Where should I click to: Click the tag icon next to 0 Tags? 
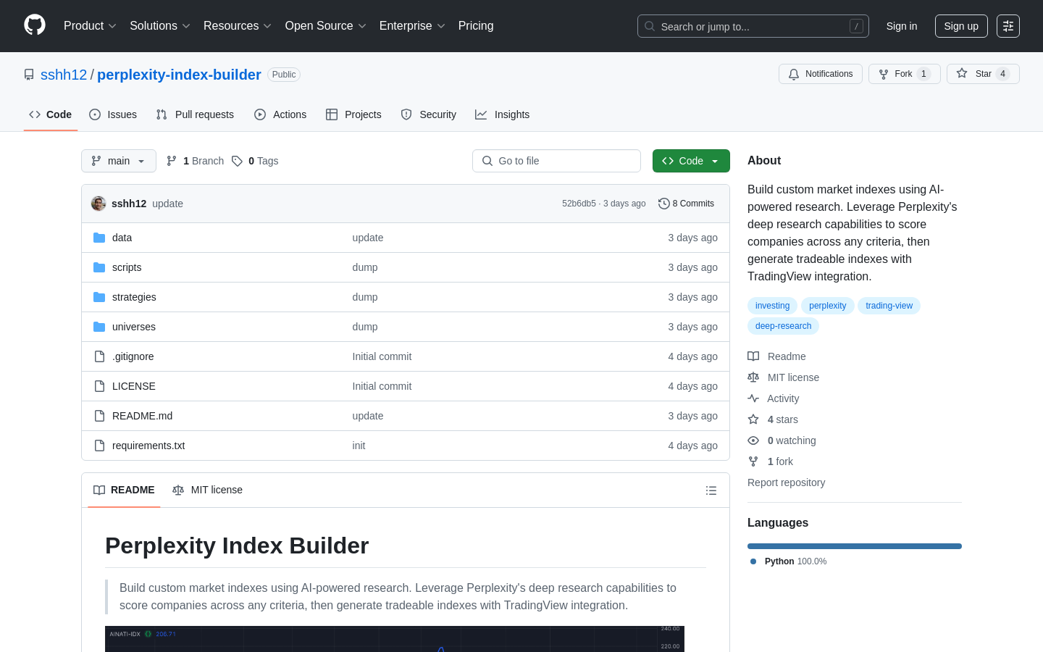pos(237,161)
